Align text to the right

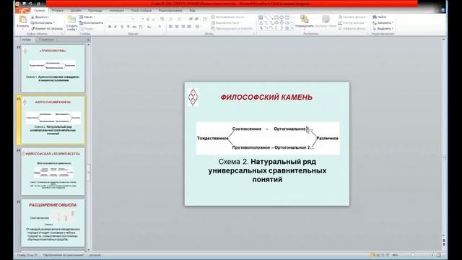tap(183, 27)
